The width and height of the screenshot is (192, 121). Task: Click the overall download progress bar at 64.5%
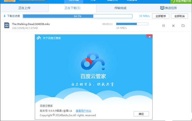click(x=77, y=16)
